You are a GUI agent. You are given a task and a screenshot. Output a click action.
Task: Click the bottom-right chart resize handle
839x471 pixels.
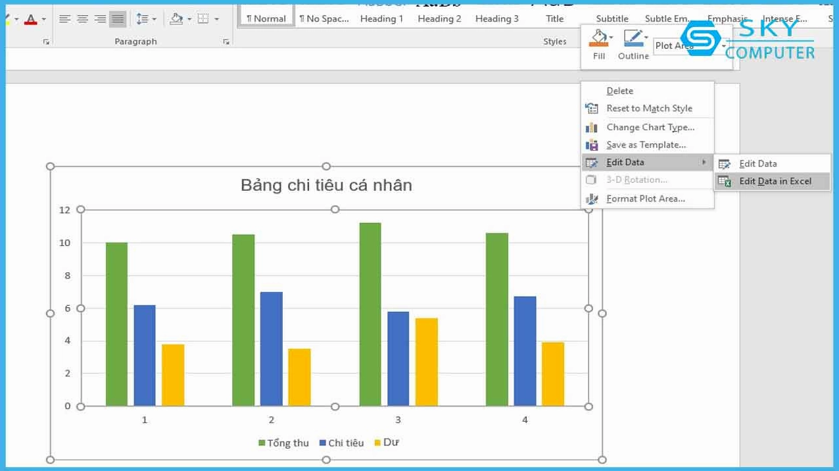602,460
